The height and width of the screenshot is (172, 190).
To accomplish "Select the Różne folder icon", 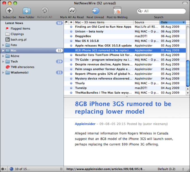I will click(8, 56).
